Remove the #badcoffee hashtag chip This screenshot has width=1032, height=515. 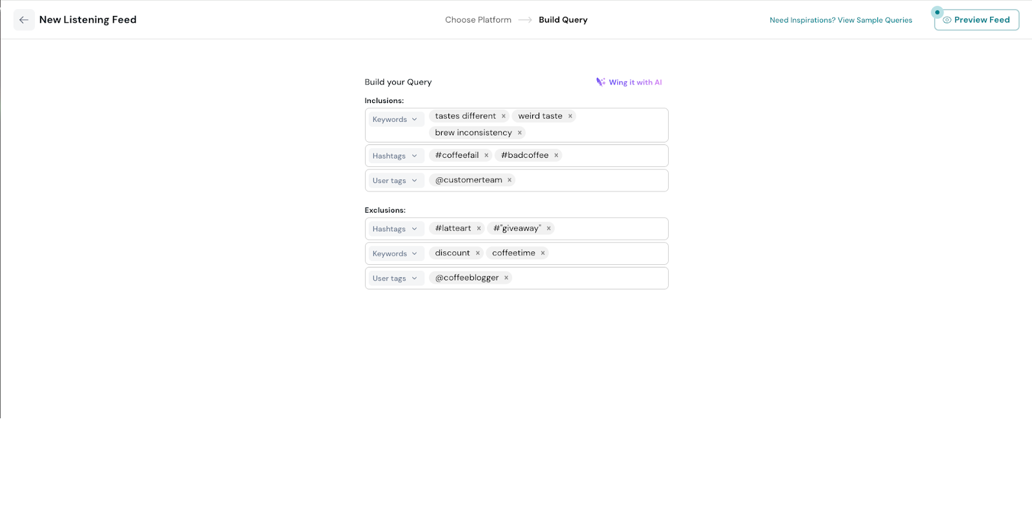click(556, 155)
